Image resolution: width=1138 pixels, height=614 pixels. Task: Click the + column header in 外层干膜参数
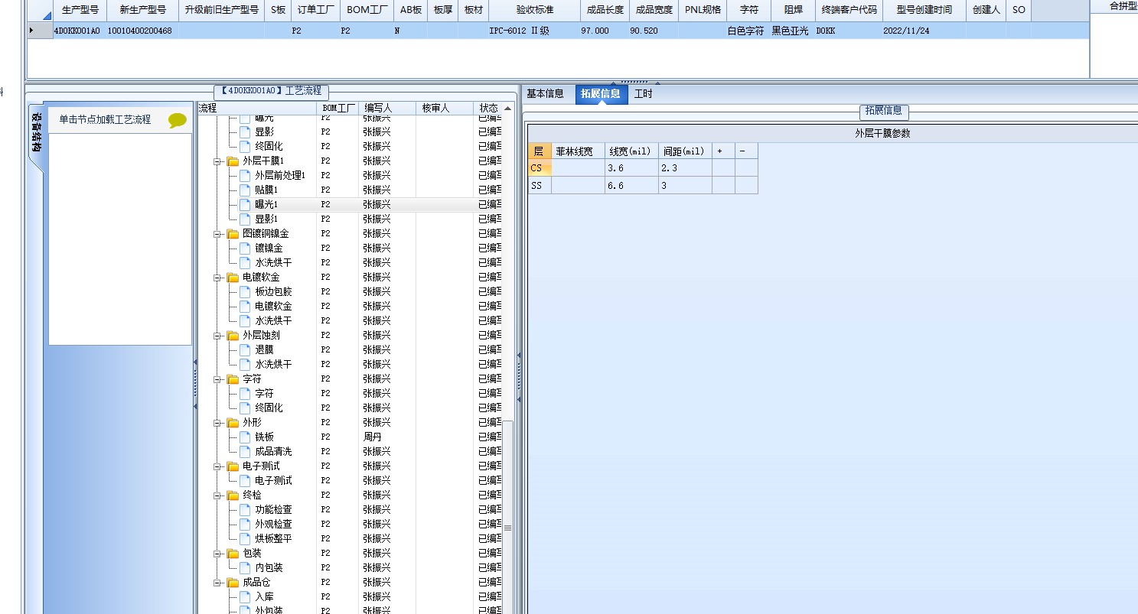723,151
